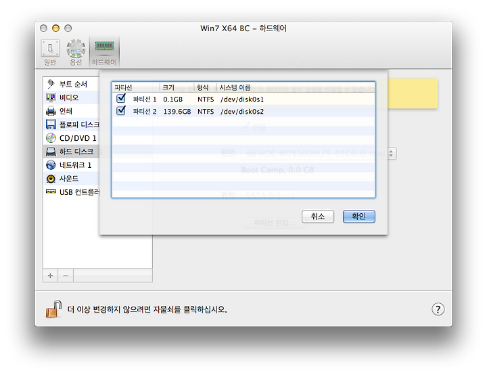Click the 파티션 1 label text
The image size is (487, 375).
click(145, 100)
